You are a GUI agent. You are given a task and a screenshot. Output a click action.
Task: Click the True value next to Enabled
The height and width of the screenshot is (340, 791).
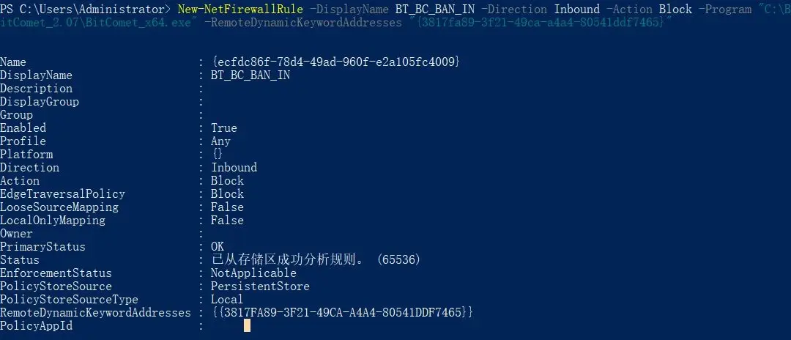click(x=224, y=128)
